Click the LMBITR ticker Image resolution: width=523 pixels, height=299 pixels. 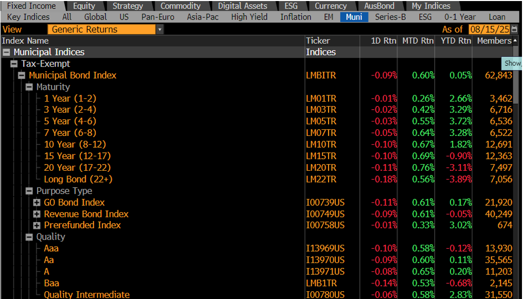[x=321, y=75]
